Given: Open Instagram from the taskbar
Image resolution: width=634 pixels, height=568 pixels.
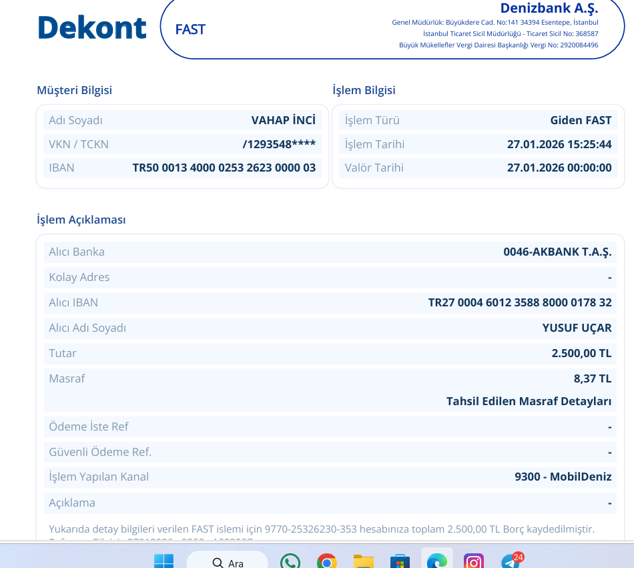Looking at the screenshot, I should (473, 561).
